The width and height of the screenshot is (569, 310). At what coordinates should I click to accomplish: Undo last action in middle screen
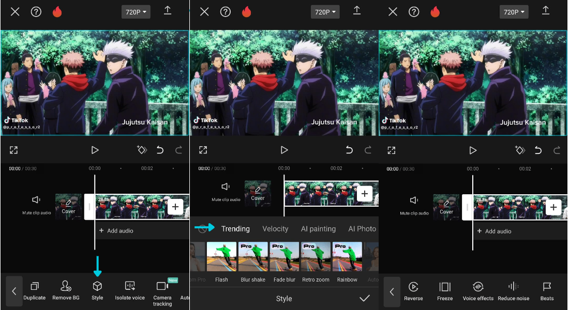[349, 150]
